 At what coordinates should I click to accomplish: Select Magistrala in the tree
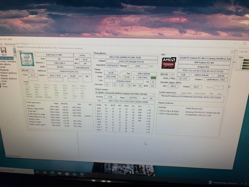(x=4, y=70)
